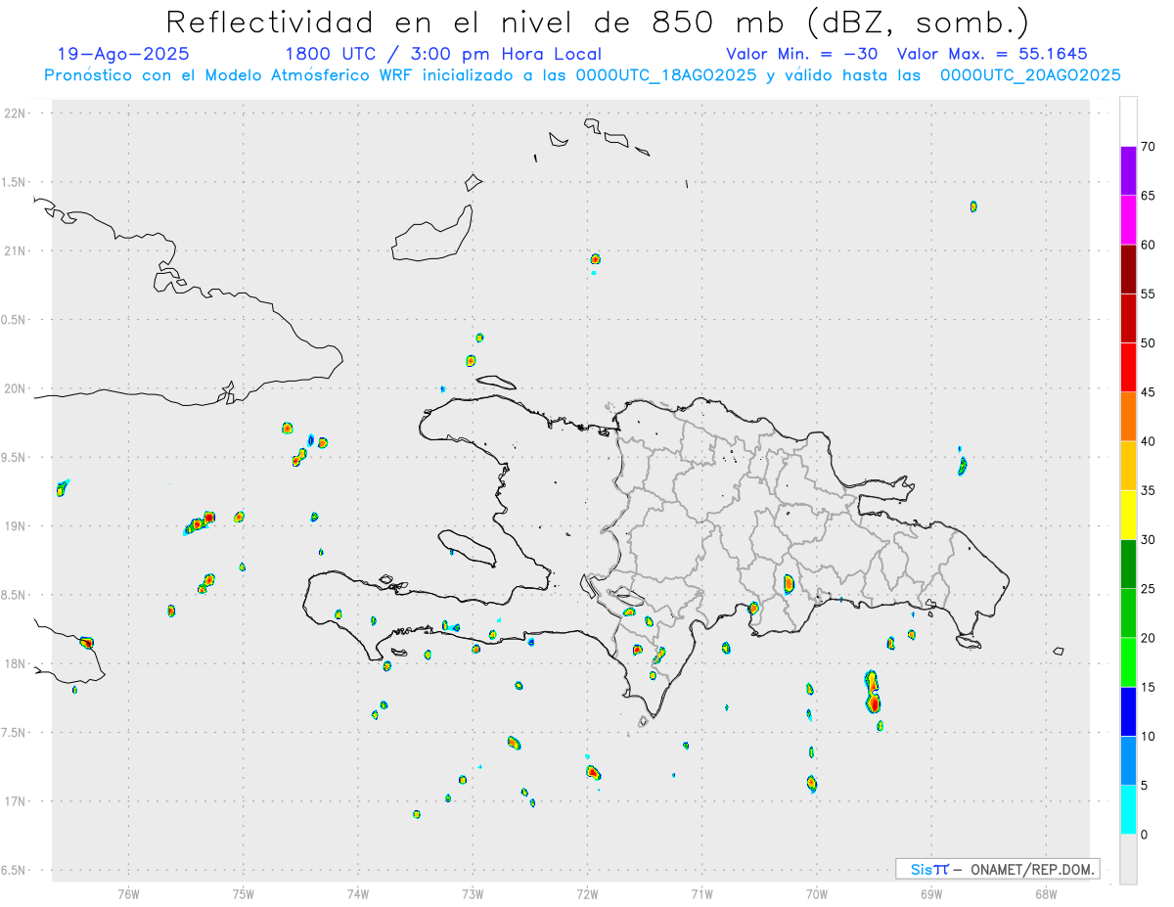Pick the red 45–50 dBZ color band

[1128, 368]
